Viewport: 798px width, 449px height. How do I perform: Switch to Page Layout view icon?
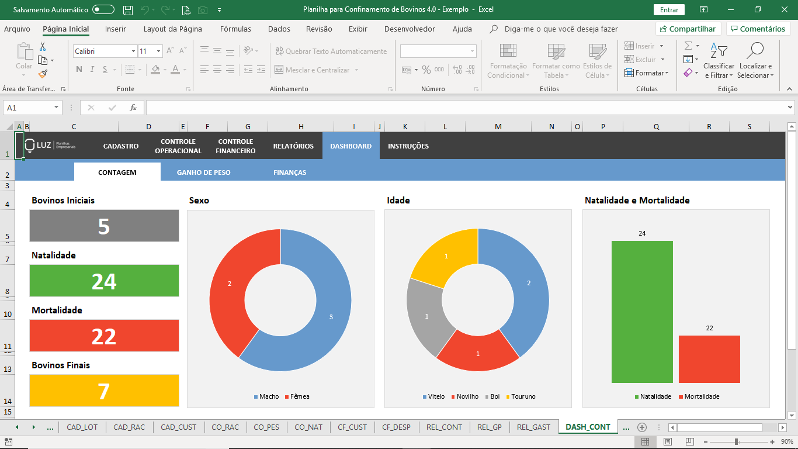click(668, 441)
